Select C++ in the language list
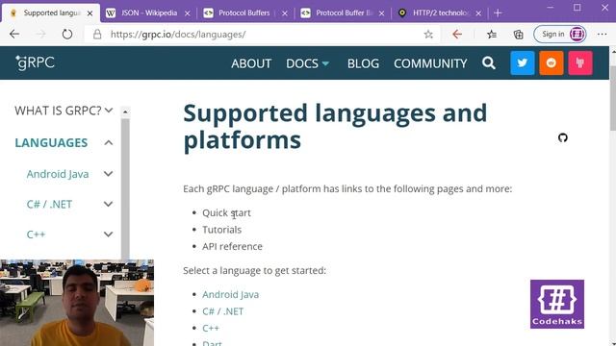Screen dimensions: 616x346 211,328
